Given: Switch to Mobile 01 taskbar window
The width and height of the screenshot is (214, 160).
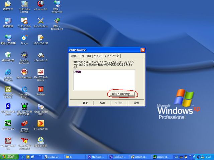Looking at the screenshot, I should coord(53,157).
